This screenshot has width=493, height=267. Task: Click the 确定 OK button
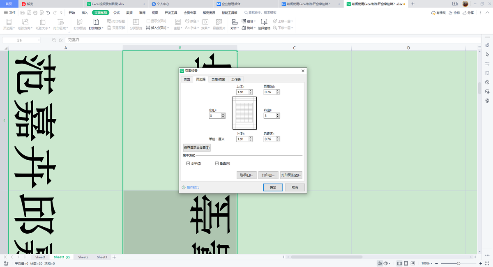[x=273, y=187]
